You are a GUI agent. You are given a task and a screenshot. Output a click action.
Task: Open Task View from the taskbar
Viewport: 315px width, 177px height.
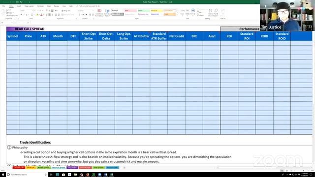tap(51, 175)
